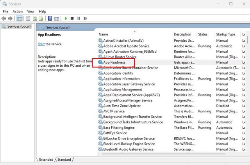Sort list by Startup Type column header
The image size is (250, 165).
[225, 34]
